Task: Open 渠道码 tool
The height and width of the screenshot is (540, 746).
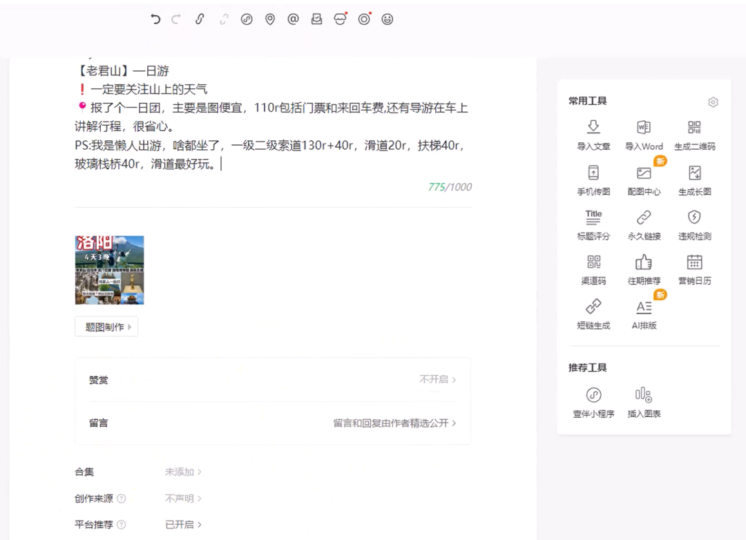Action: pyautogui.click(x=593, y=270)
